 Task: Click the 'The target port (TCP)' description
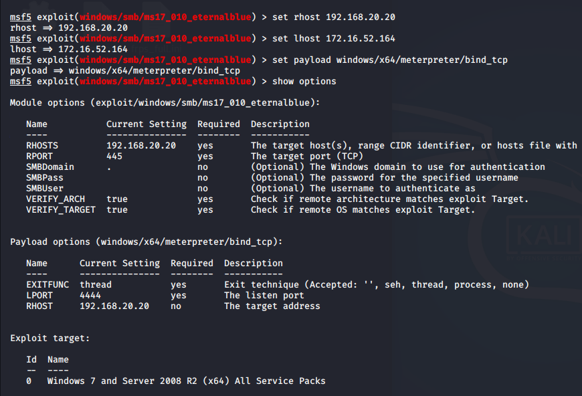pyautogui.click(x=307, y=157)
